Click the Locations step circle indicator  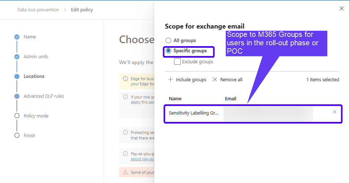pyautogui.click(x=17, y=76)
